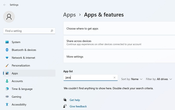
Task: Open Accounts settings page
Action: click(x=17, y=81)
